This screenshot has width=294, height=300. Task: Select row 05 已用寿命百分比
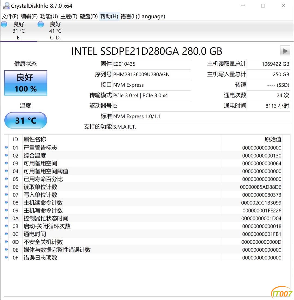[143, 179]
